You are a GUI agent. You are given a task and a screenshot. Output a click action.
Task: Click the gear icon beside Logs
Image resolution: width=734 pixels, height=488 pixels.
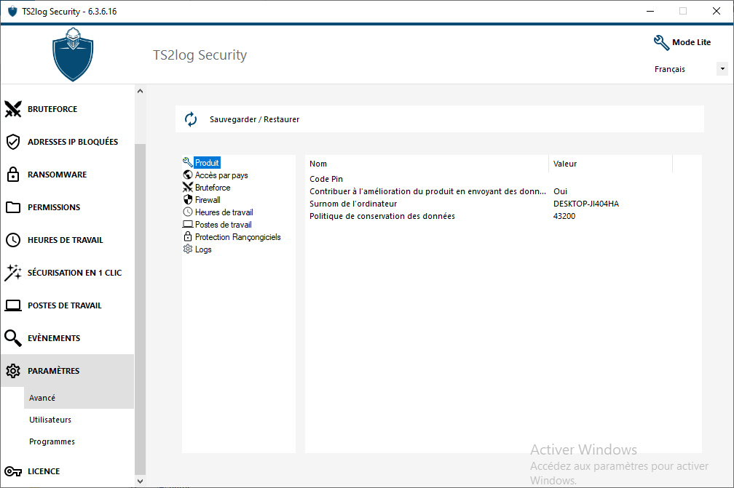tap(188, 249)
